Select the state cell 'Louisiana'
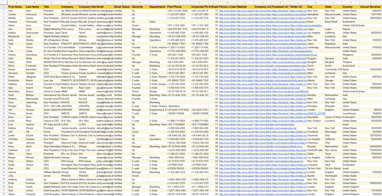This screenshot has height=196, width=382. [333, 121]
